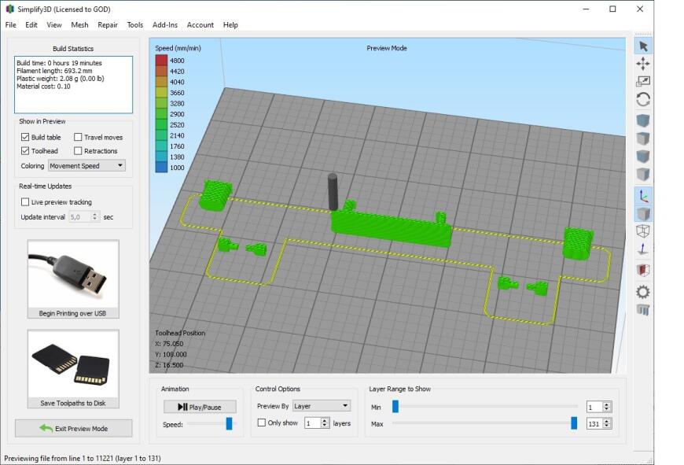Toggle wireframe rendering icon
Viewport: 684px width, 465px height.
pyautogui.click(x=643, y=231)
